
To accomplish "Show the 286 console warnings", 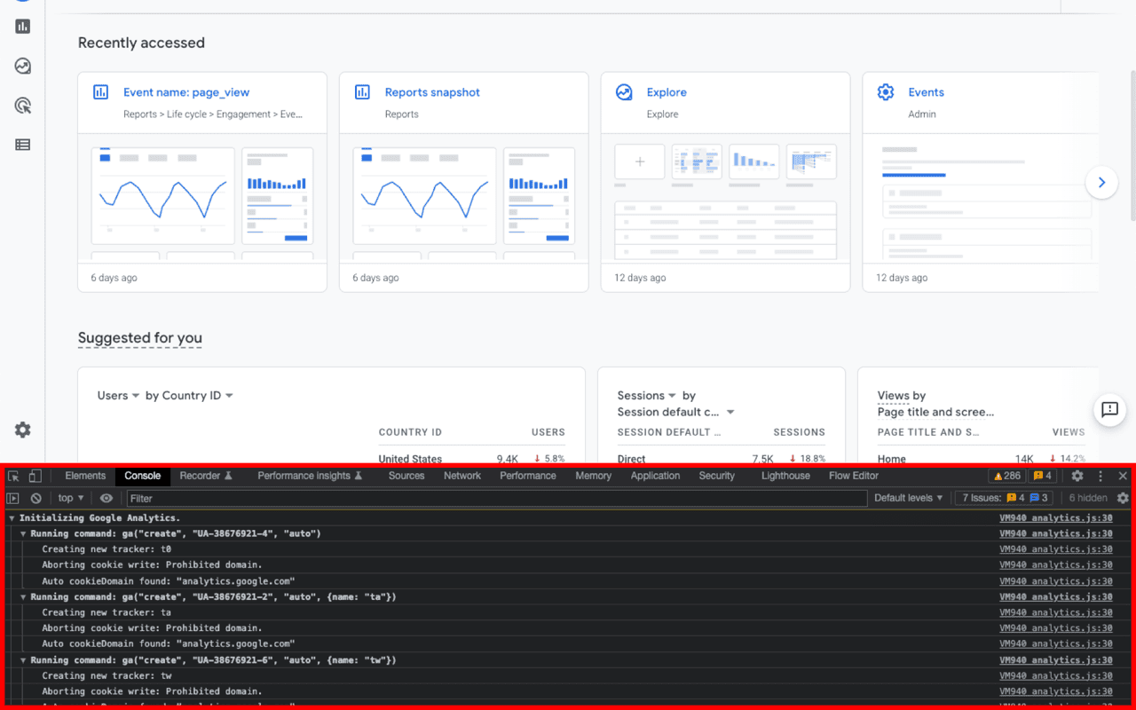I will click(1007, 476).
